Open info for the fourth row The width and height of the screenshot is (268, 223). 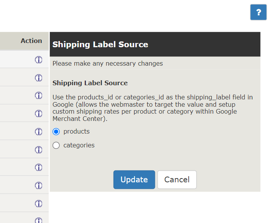tap(39, 114)
